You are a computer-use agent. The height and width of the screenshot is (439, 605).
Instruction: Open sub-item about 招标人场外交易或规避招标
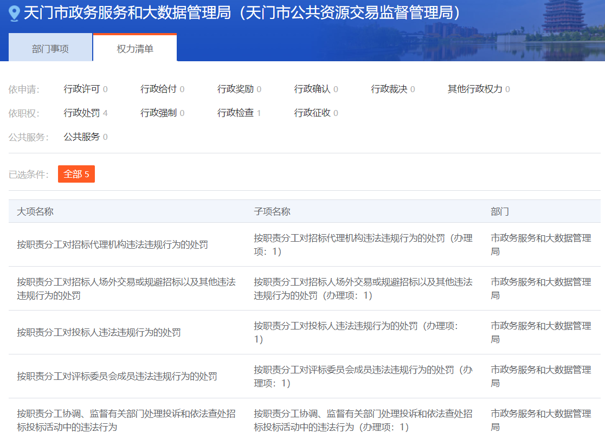tap(363, 288)
